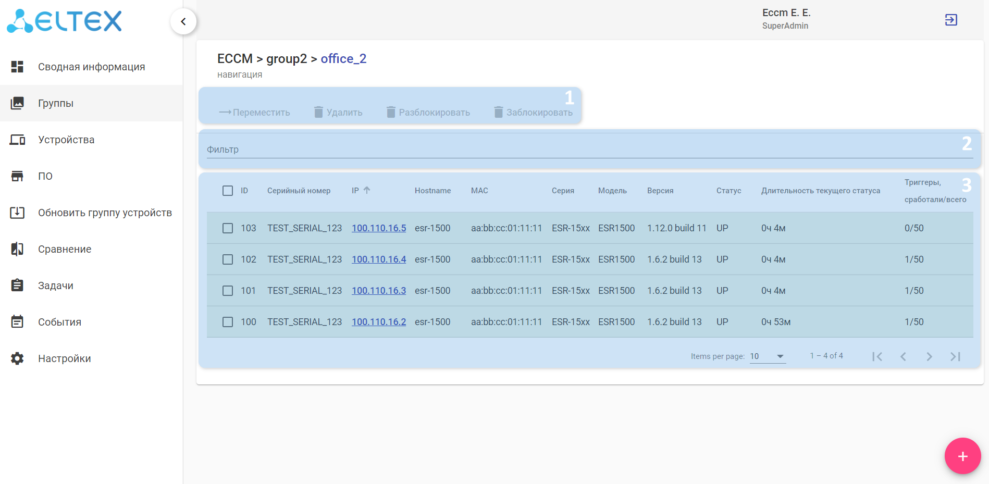Open События in the sidebar menu
This screenshot has width=989, height=484.
click(59, 322)
